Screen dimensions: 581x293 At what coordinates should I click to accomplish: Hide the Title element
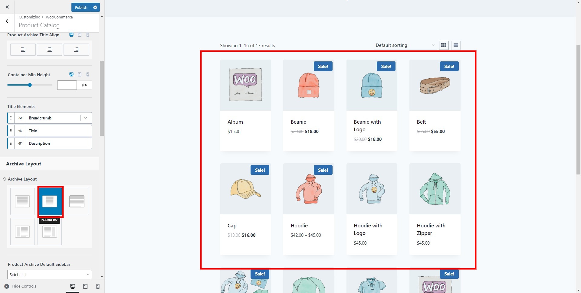[x=20, y=131]
